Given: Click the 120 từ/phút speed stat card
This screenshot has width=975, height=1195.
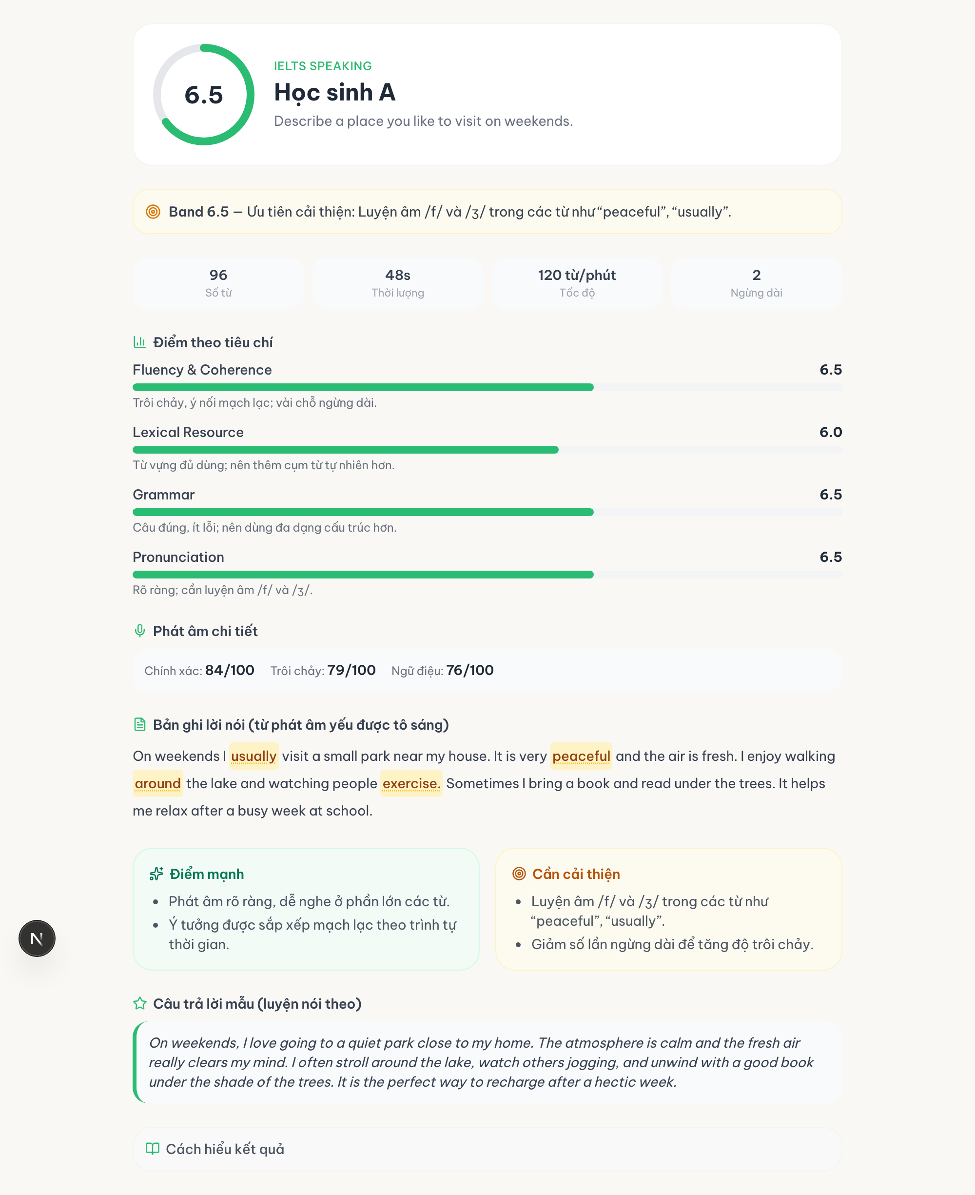Looking at the screenshot, I should (x=577, y=282).
